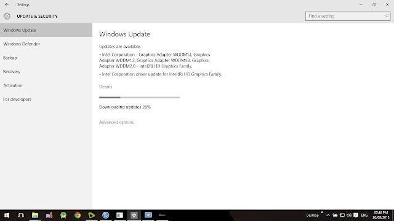Open Google Chrome from the taskbar
Viewport: 394px width, 221px height.
pyautogui.click(x=78, y=215)
